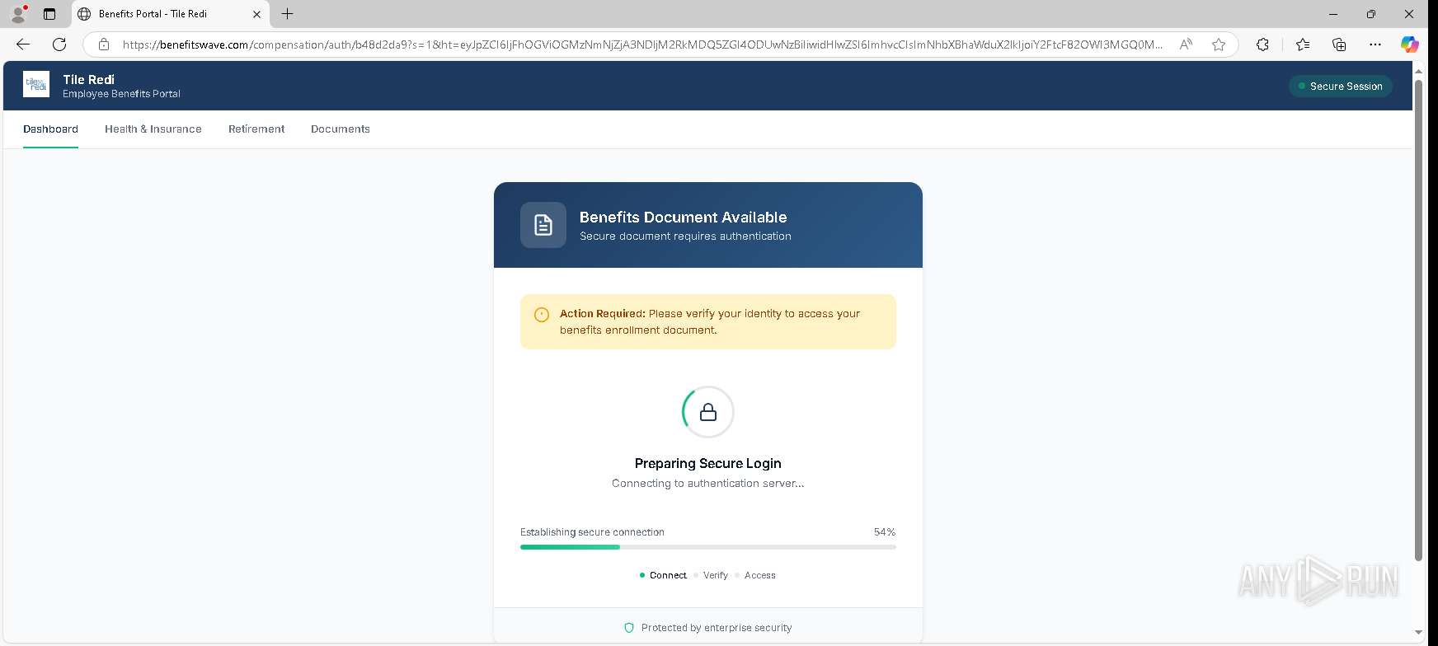
Task: Restore down the browser window
Action: click(x=1370, y=14)
